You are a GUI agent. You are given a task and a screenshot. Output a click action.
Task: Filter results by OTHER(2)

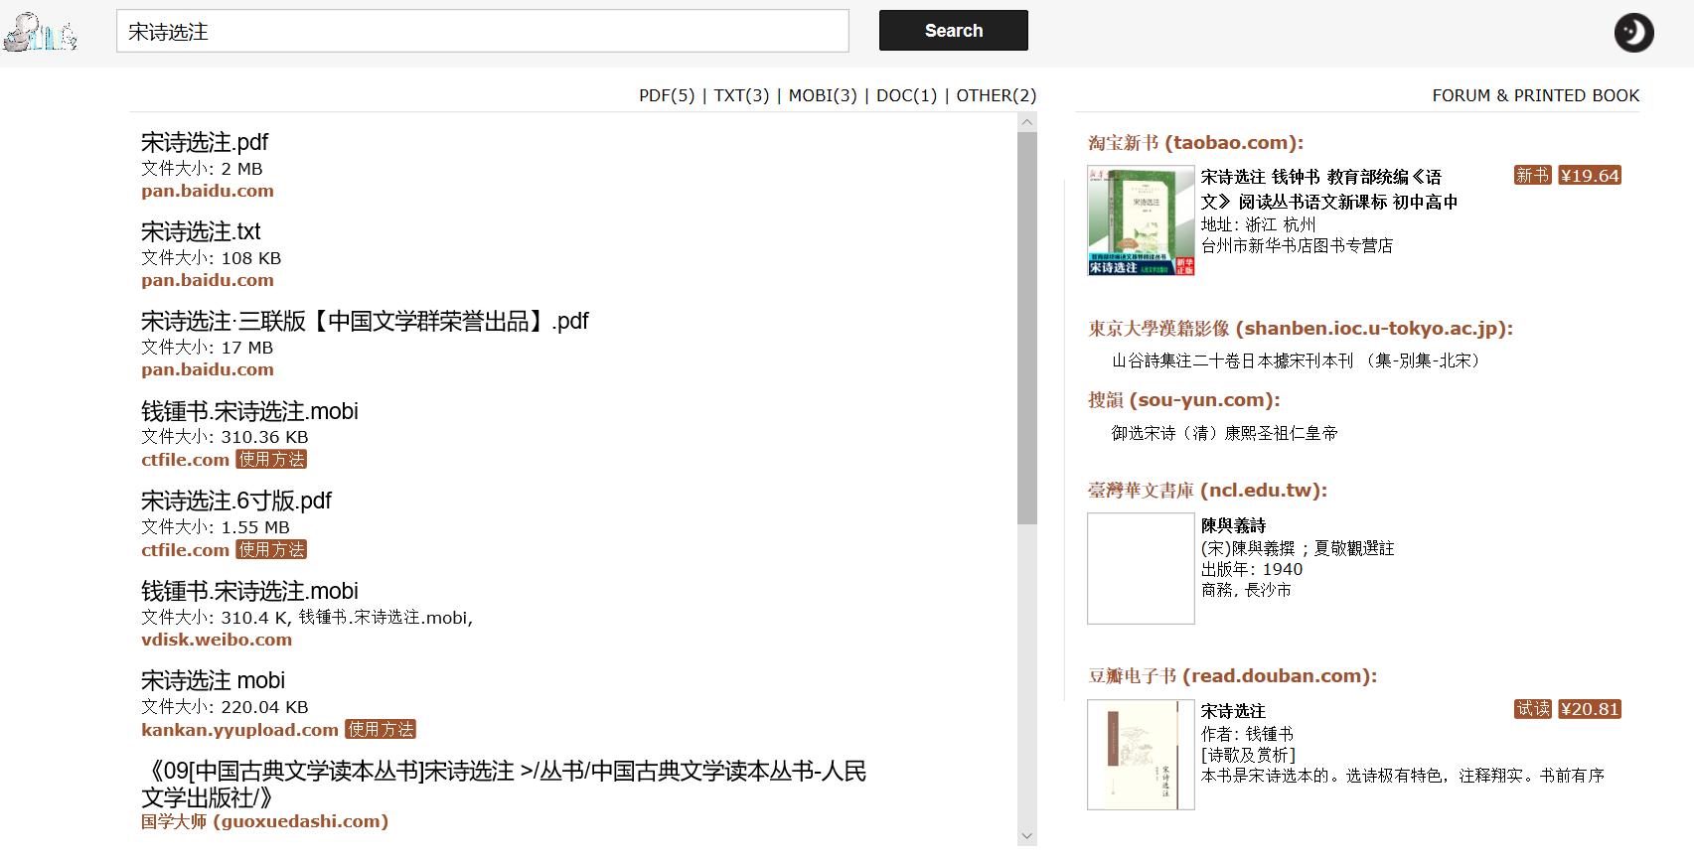996,95
